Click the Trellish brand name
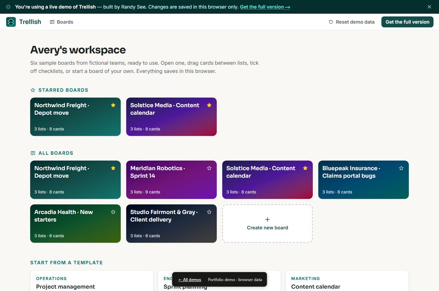The image size is (439, 291). coord(30,22)
